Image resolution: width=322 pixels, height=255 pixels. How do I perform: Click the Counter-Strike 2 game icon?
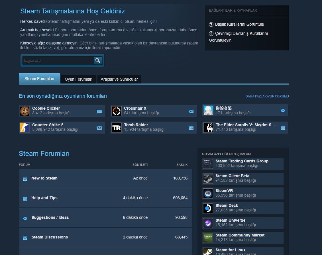[x=25, y=128]
